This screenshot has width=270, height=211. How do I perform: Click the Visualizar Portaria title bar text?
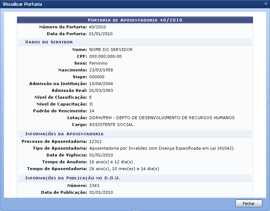[x=22, y=4]
